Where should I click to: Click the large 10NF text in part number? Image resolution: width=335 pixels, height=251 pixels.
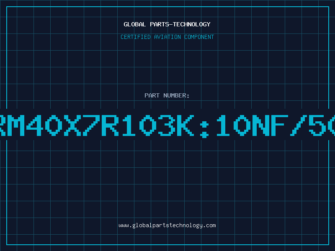(x=252, y=125)
